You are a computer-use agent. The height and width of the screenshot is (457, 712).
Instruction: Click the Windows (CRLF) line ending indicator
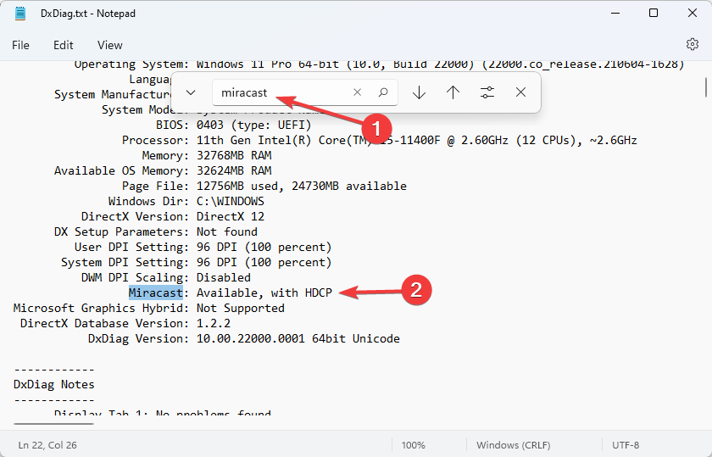click(x=514, y=445)
